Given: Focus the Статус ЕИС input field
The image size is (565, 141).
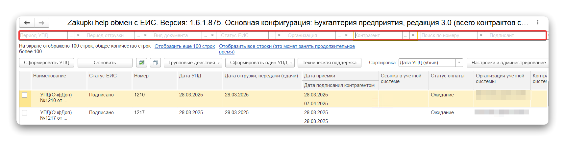Looking at the screenshot, I should pos(244,35).
